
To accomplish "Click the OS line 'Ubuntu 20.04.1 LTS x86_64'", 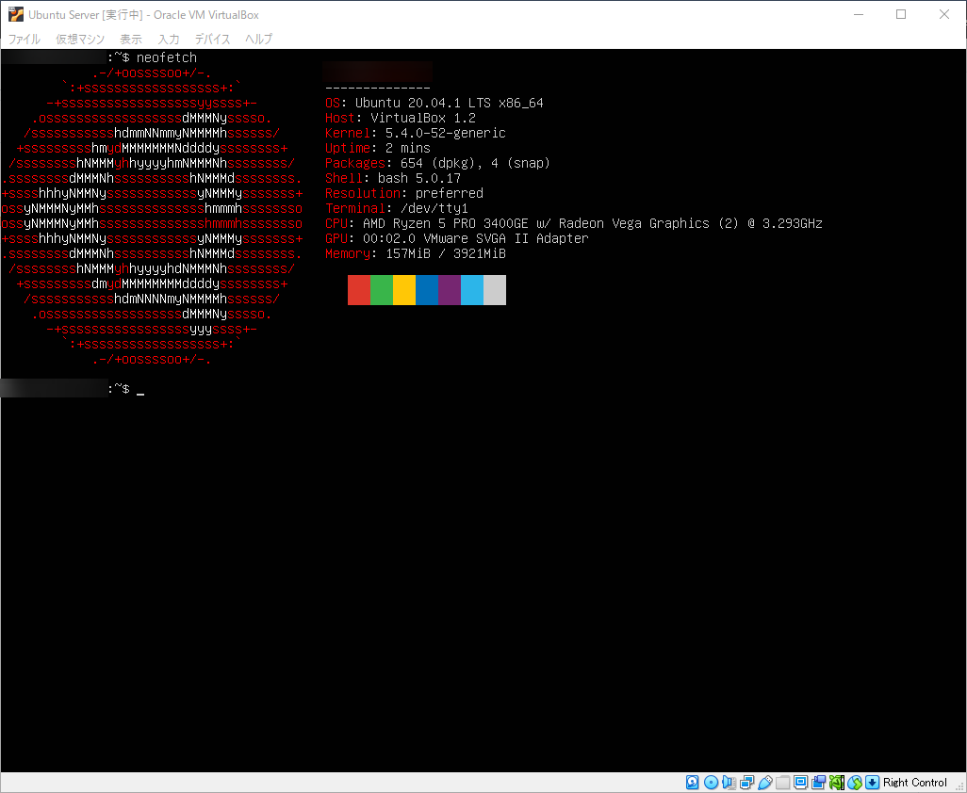I will coord(449,103).
